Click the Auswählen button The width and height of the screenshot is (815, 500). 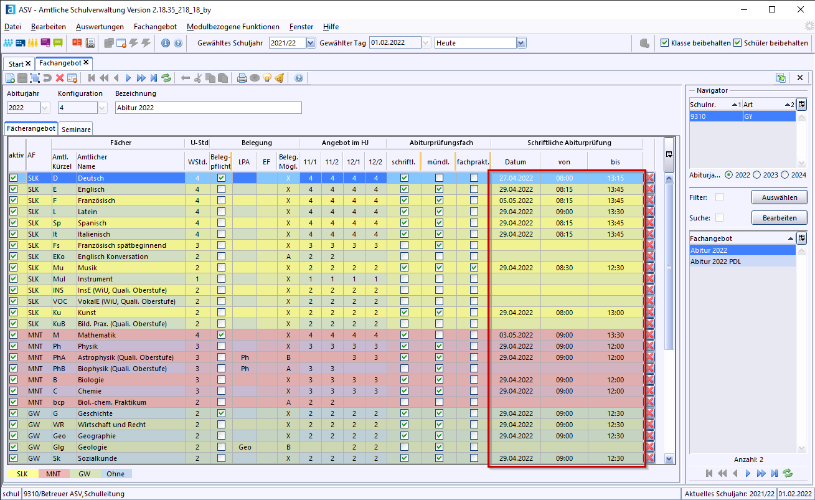pyautogui.click(x=779, y=197)
